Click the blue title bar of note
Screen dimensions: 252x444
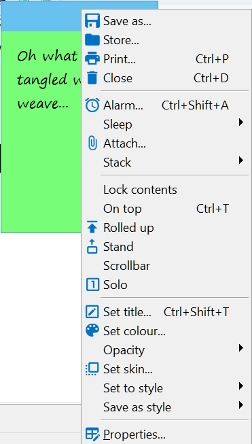(x=41, y=16)
